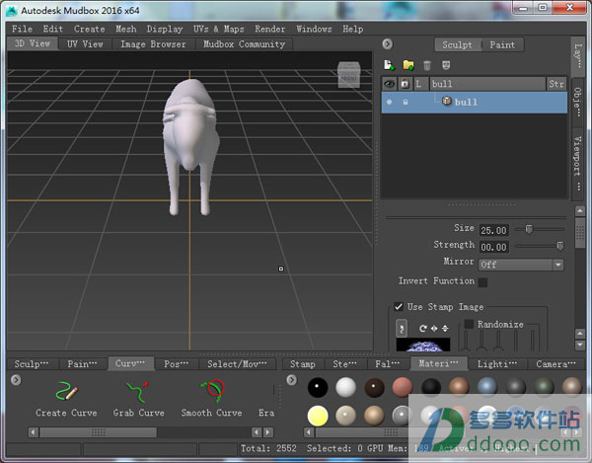This screenshot has height=463, width=592.
Task: Flip stamp horizontally icon
Action: click(434, 328)
